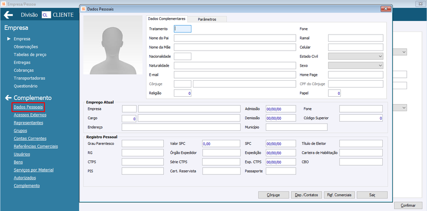427x211 pixels.
Task: Open the Referências Comerciais link
Action: click(x=36, y=146)
